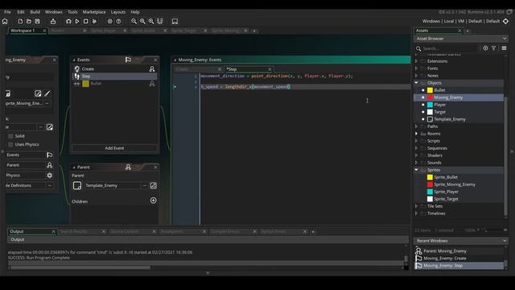Screen dimensions: 515x290
Task: Open the Build menu
Action: tap(35, 12)
